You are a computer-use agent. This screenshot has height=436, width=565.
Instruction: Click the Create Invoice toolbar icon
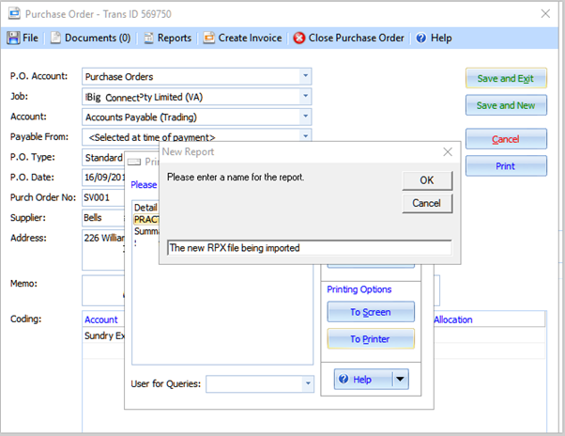[x=208, y=39]
